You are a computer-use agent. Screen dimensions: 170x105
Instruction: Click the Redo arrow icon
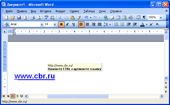[95, 17]
